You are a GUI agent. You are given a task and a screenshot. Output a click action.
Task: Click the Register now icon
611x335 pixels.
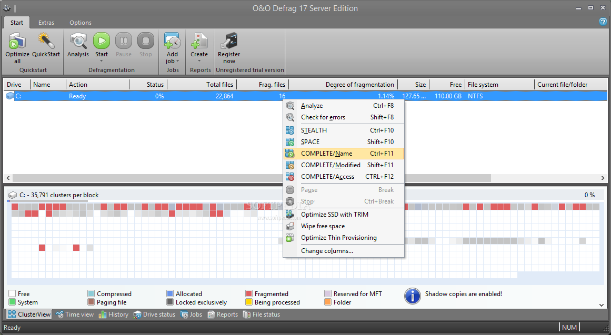tap(229, 41)
